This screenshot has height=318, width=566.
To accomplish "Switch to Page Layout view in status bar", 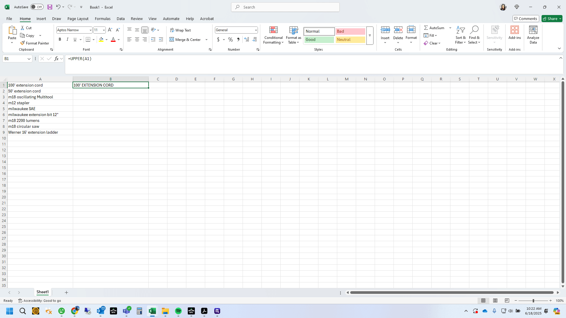I will coord(495,301).
